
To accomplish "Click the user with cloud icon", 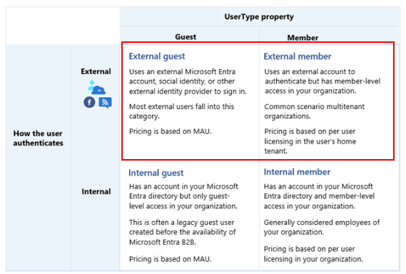I will pyautogui.click(x=96, y=87).
